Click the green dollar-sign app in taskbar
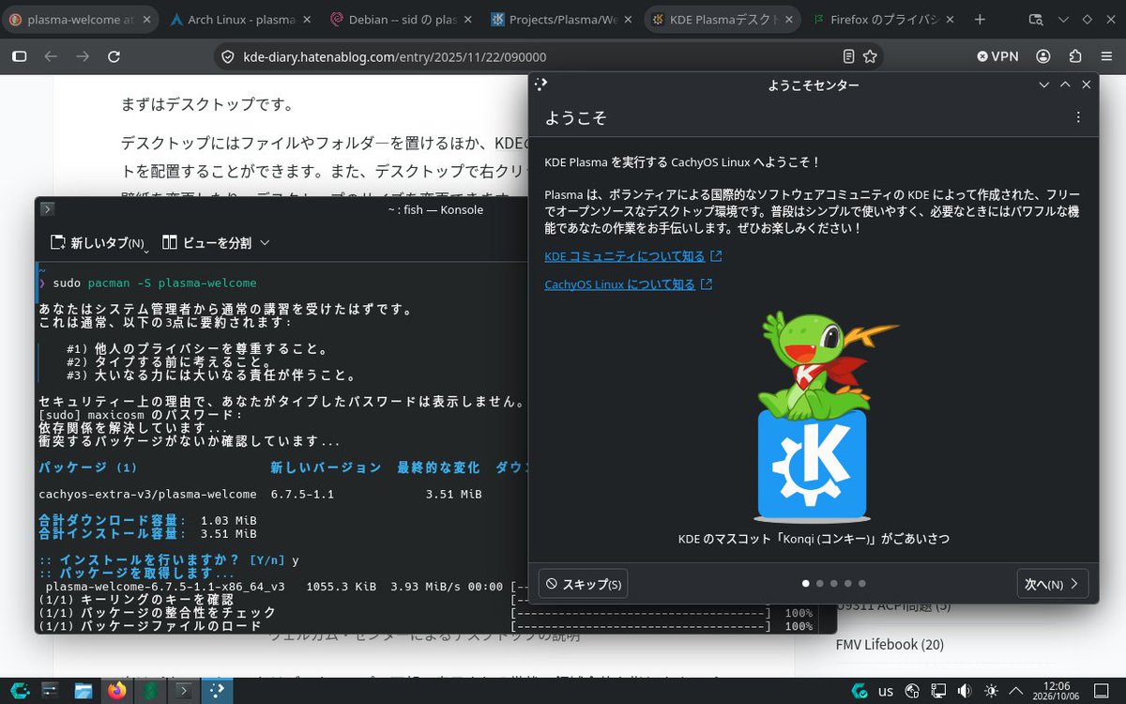Viewport: 1126px width, 704px height. 150,691
